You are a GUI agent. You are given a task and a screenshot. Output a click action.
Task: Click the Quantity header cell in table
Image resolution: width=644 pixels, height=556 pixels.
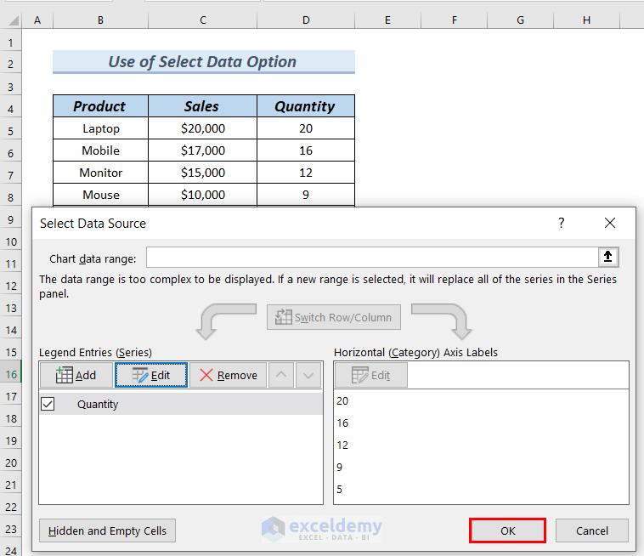pos(306,106)
